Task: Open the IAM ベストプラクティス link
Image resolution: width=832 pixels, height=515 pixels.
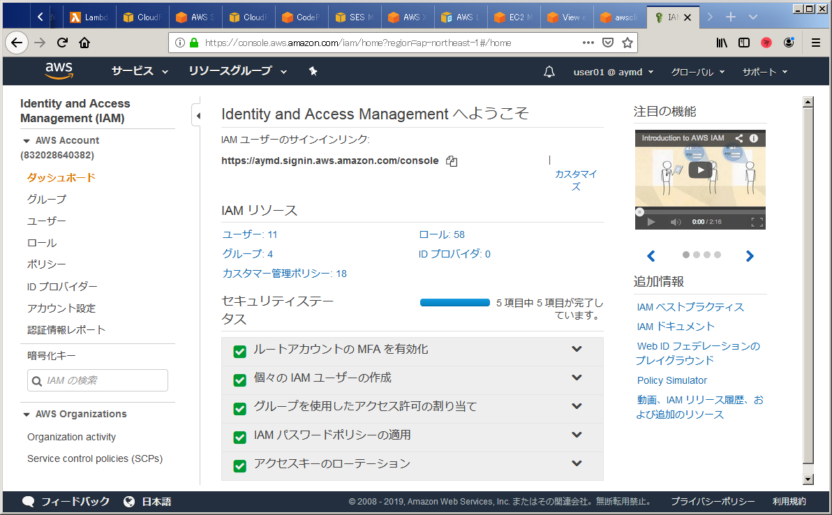Action: pyautogui.click(x=690, y=307)
